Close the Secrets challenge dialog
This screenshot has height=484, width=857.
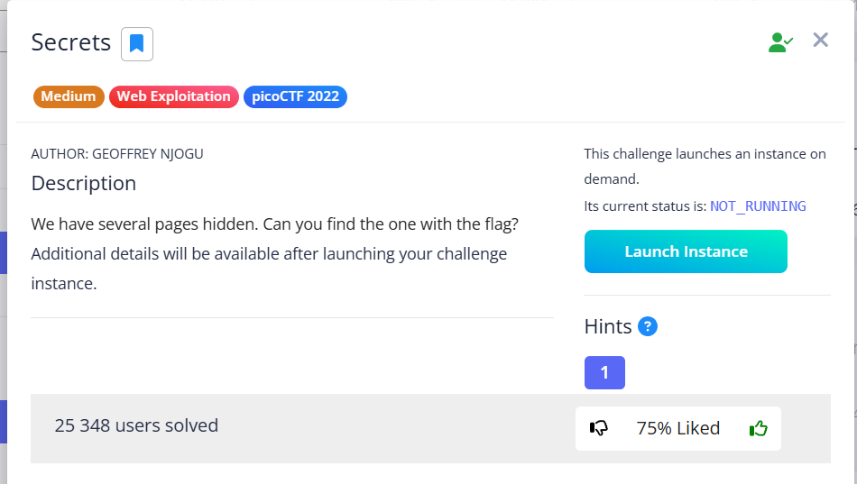tap(820, 40)
